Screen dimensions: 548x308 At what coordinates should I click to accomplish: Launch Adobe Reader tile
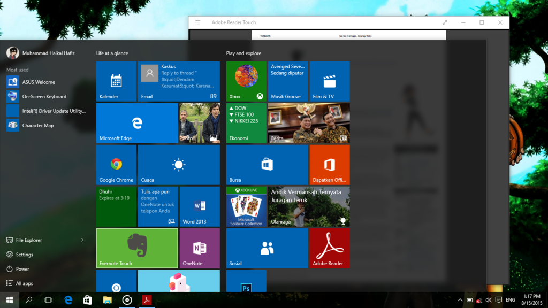pos(330,248)
